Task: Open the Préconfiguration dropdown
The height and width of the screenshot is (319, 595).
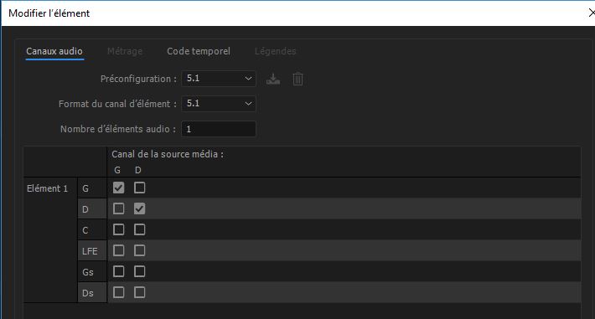Action: point(219,79)
